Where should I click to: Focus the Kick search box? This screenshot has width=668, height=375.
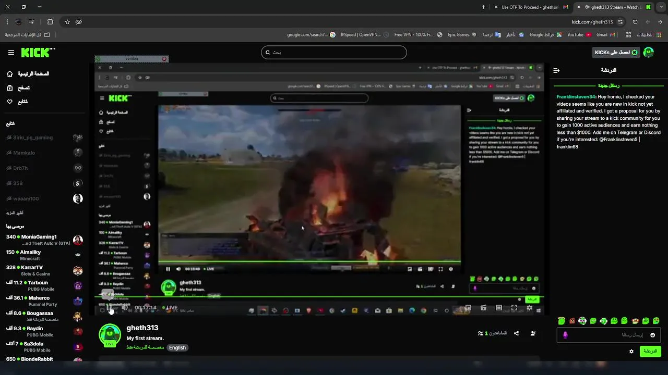coord(334,52)
